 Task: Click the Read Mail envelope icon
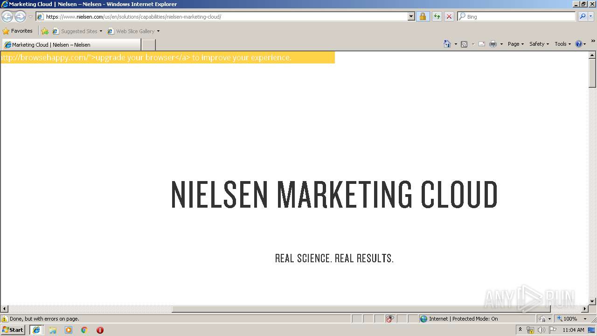coord(482,44)
